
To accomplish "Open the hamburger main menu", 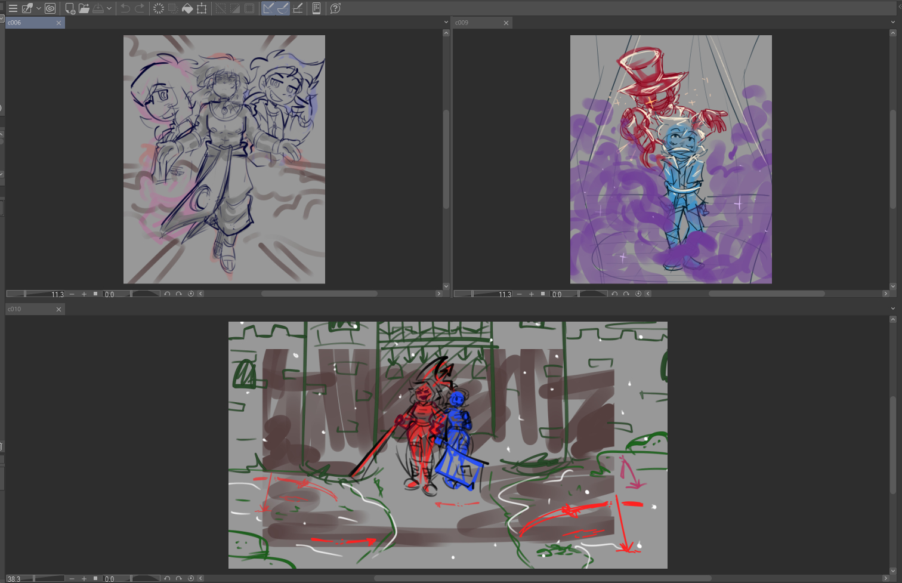I will coord(13,8).
